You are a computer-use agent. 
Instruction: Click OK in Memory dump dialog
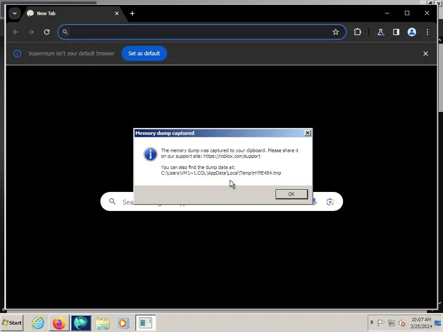292,194
